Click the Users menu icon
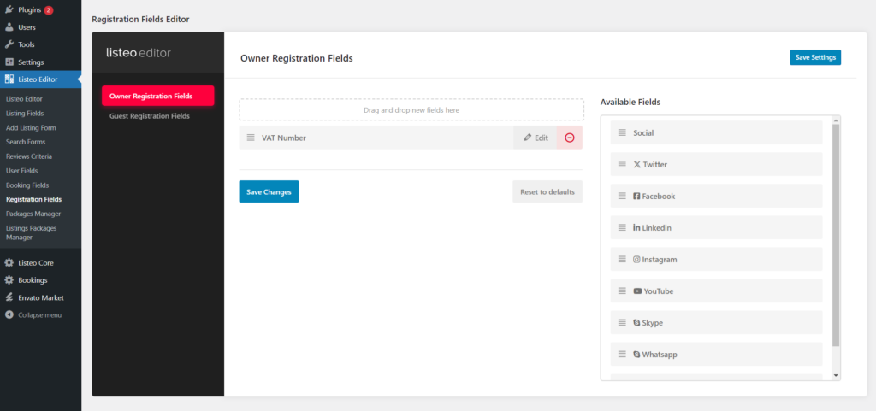The height and width of the screenshot is (411, 876). (9, 27)
